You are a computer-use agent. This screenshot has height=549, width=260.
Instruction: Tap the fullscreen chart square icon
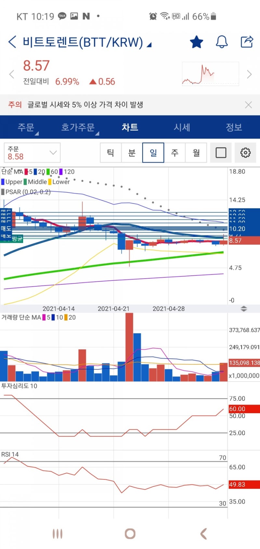point(221,152)
